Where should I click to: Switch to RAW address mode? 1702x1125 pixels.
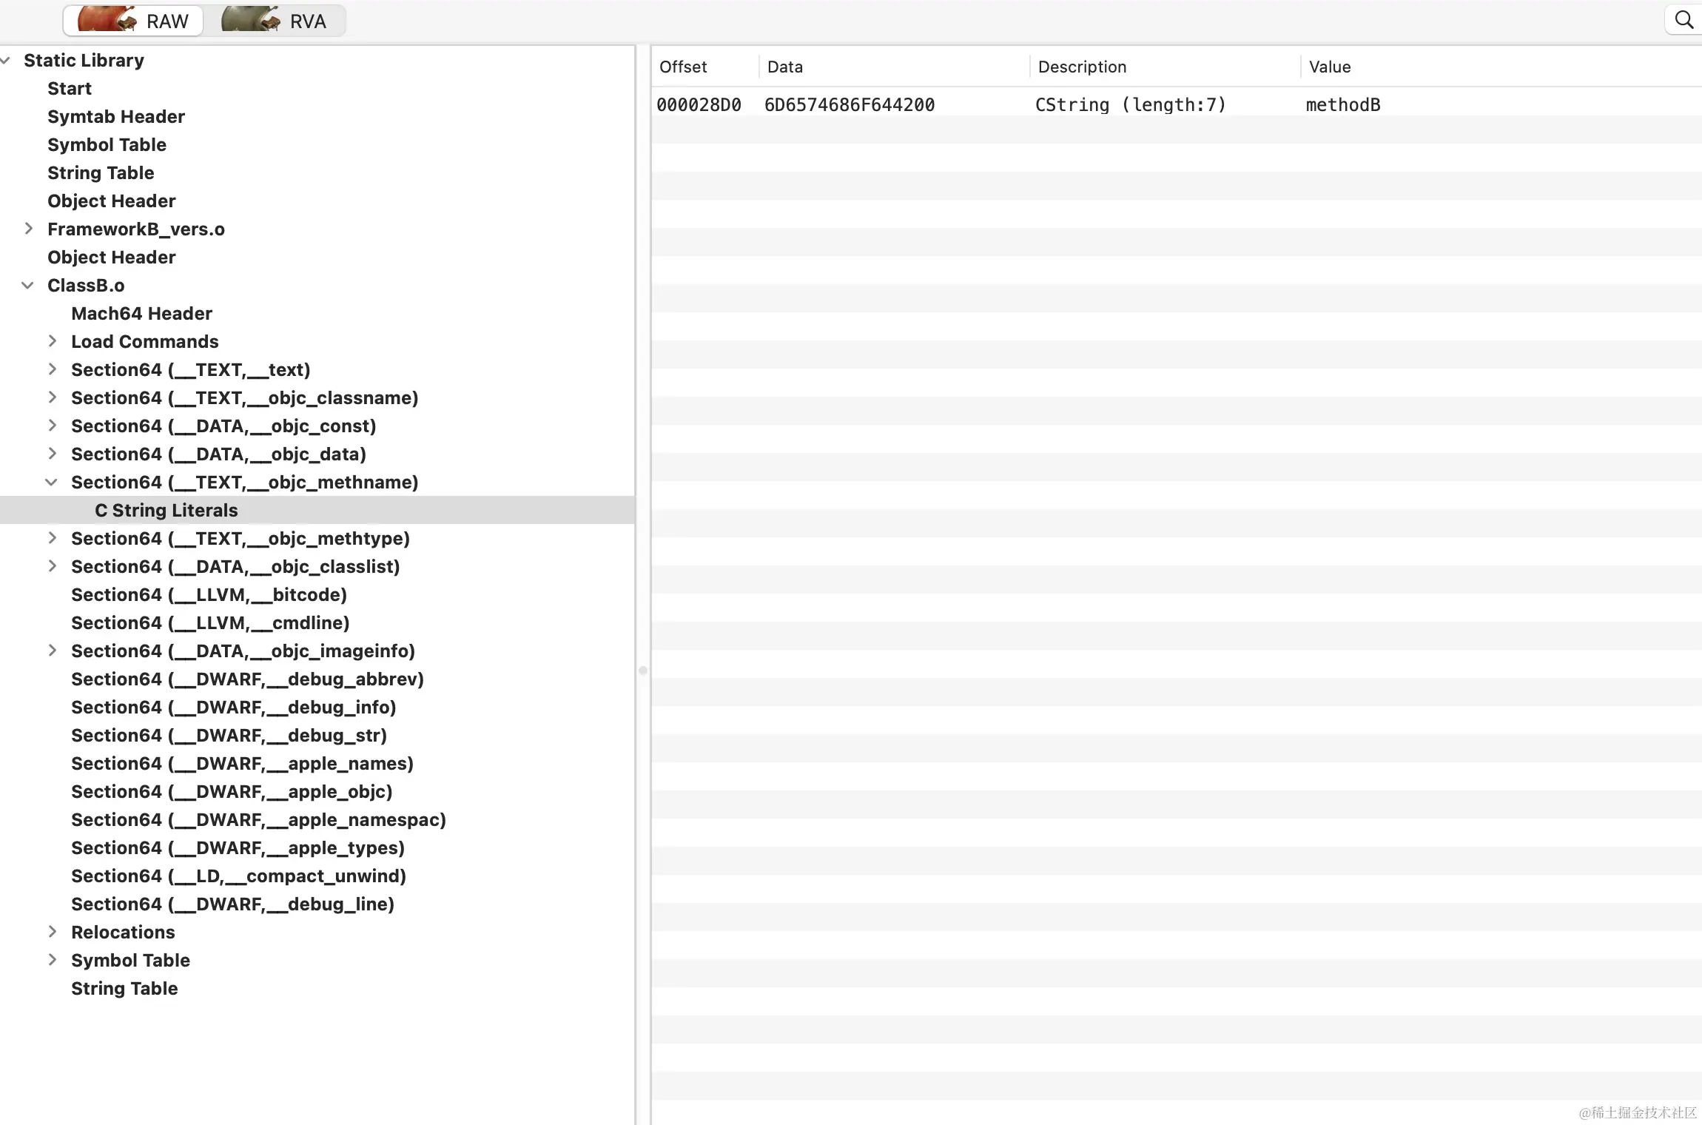pyautogui.click(x=133, y=21)
